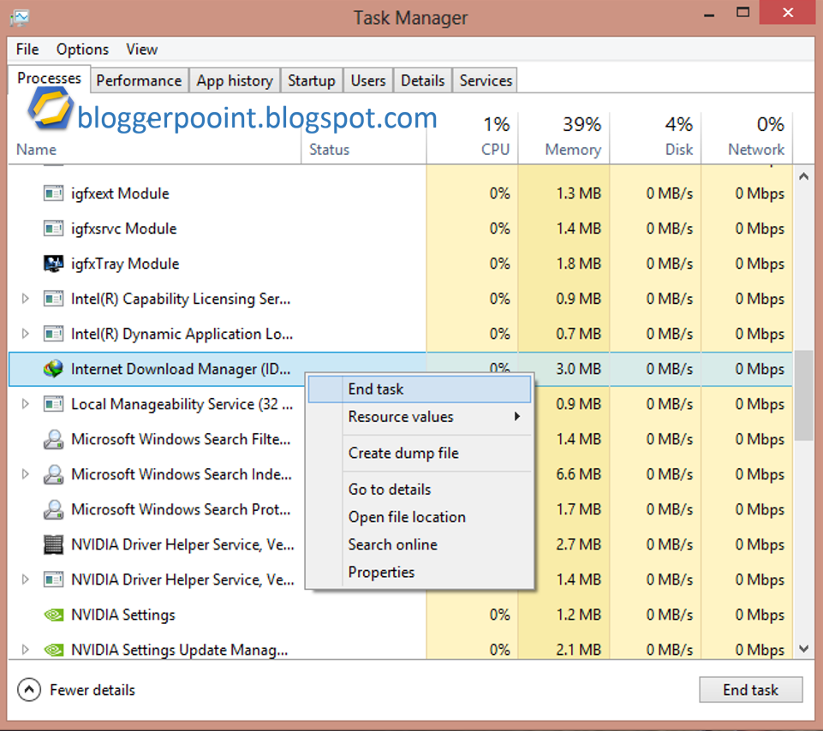823x731 pixels.
Task: Minimize the Task Manager window
Action: 709,15
